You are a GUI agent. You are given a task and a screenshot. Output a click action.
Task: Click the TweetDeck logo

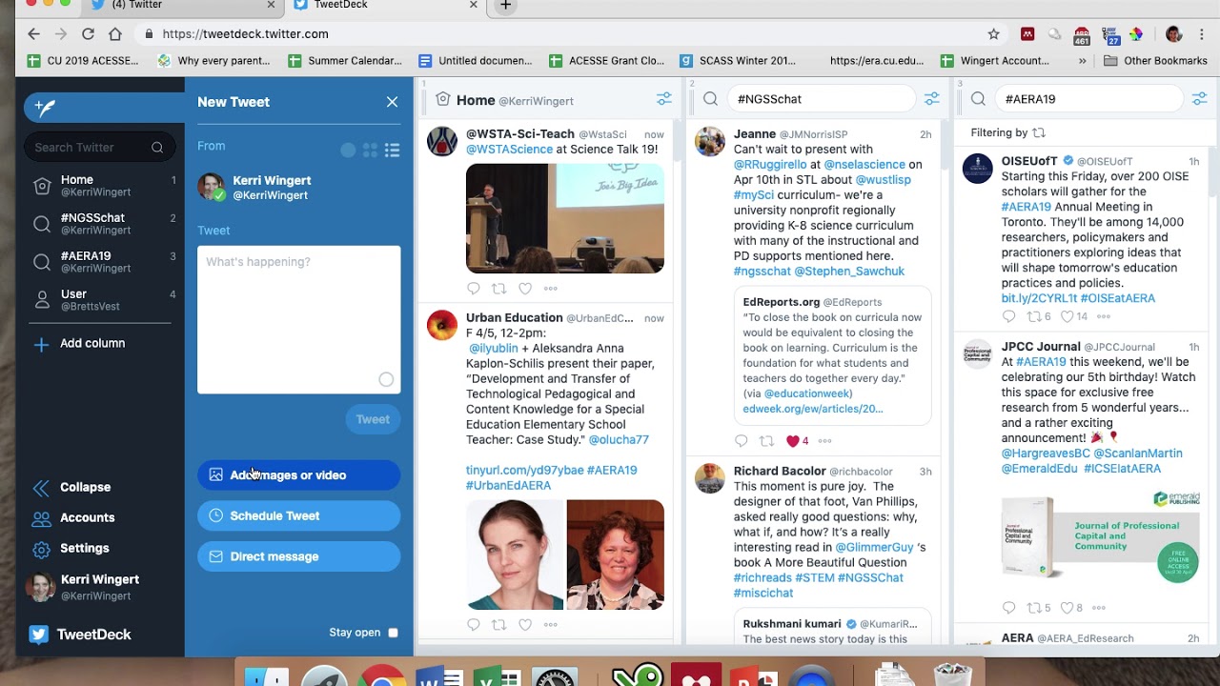coord(80,635)
